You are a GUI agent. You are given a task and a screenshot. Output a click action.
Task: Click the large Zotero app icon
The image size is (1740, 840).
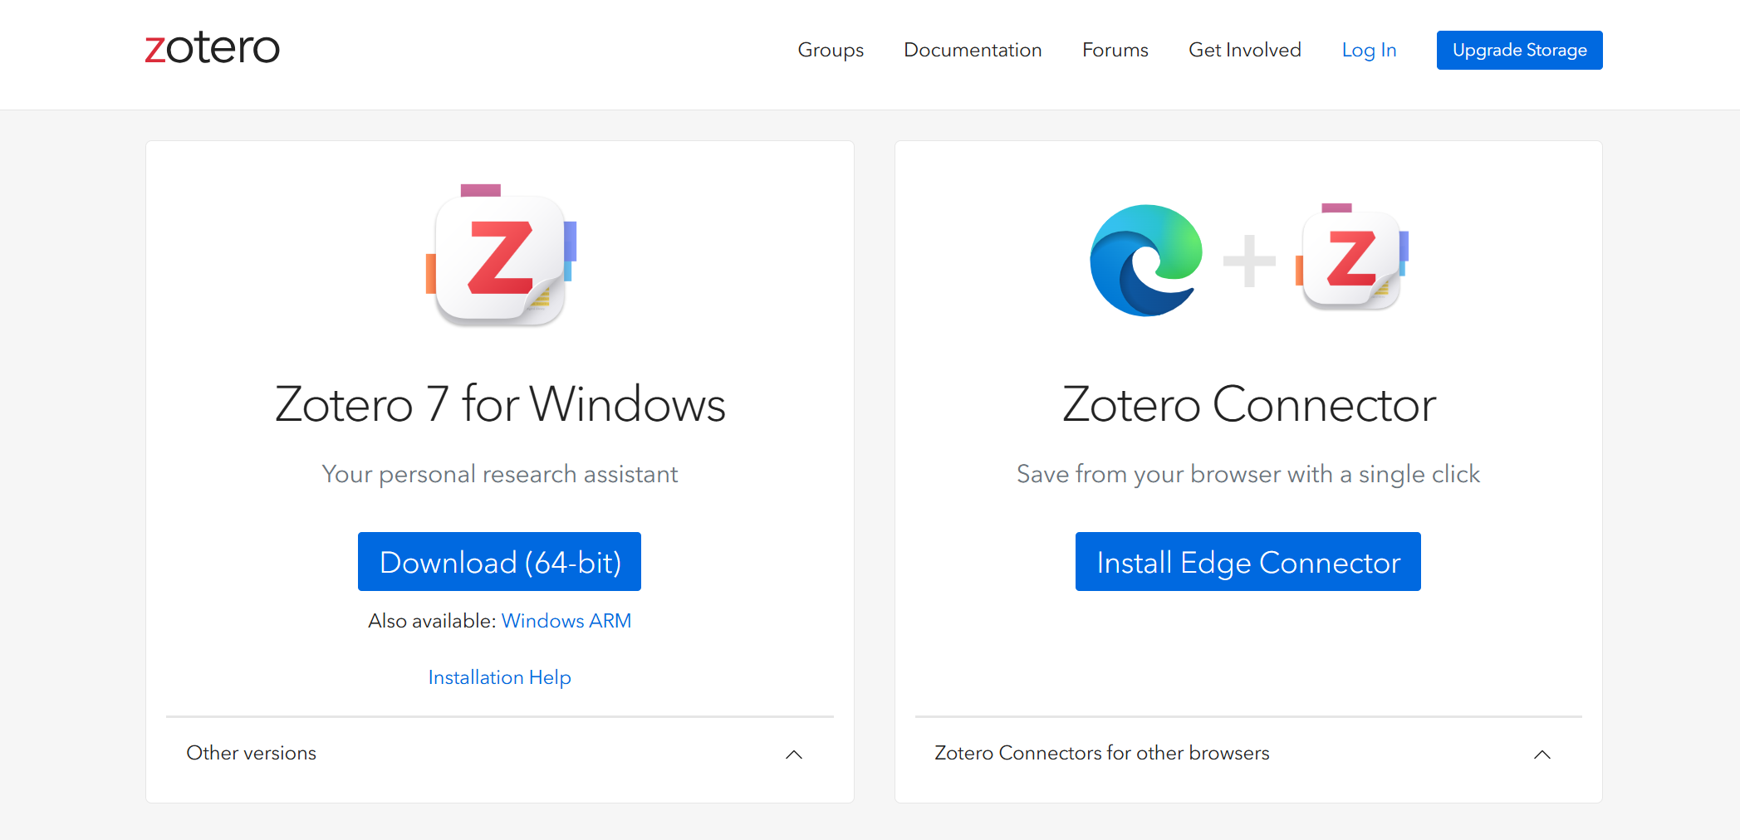[x=500, y=256]
